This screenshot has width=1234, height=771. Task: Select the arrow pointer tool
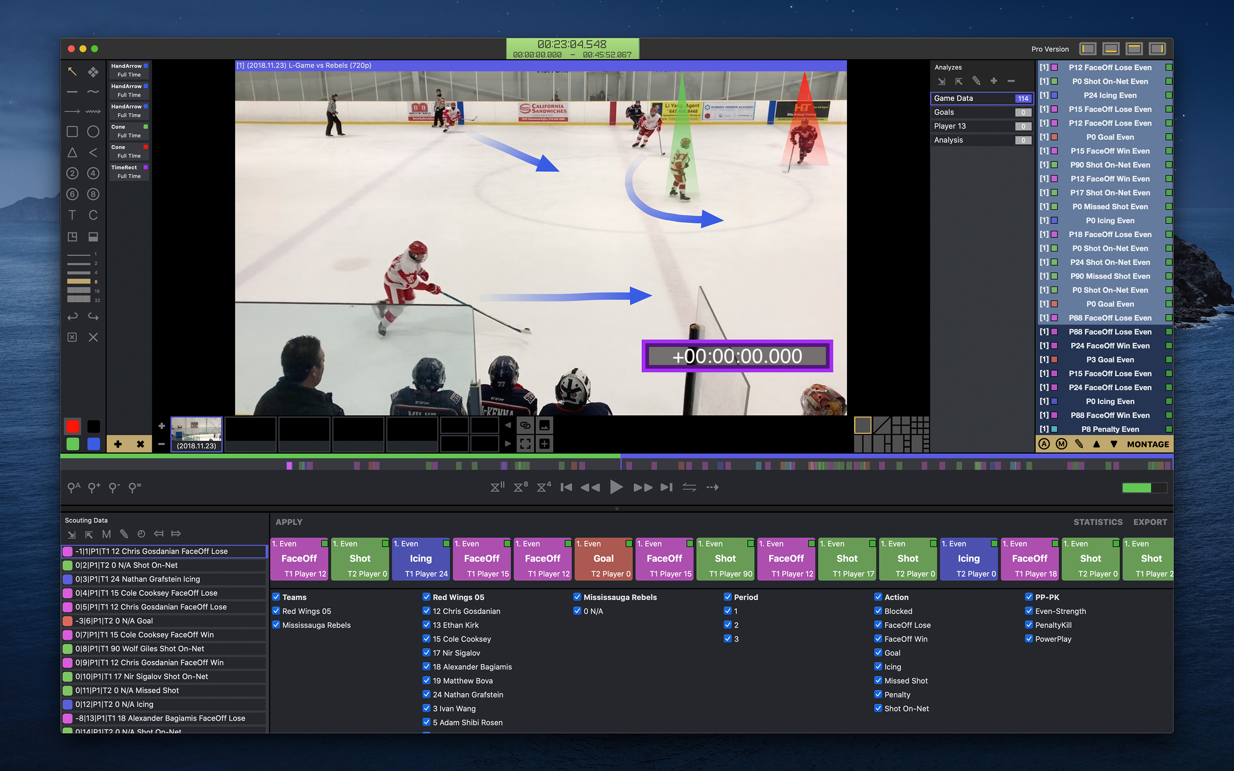point(72,72)
